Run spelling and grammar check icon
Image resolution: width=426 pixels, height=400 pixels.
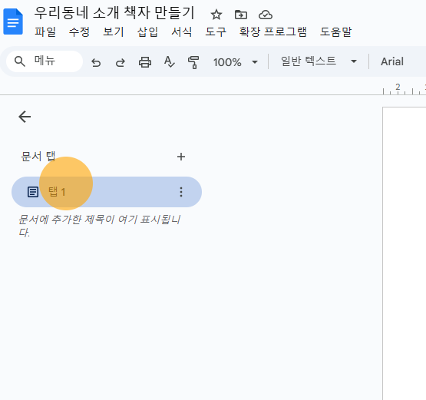click(170, 62)
